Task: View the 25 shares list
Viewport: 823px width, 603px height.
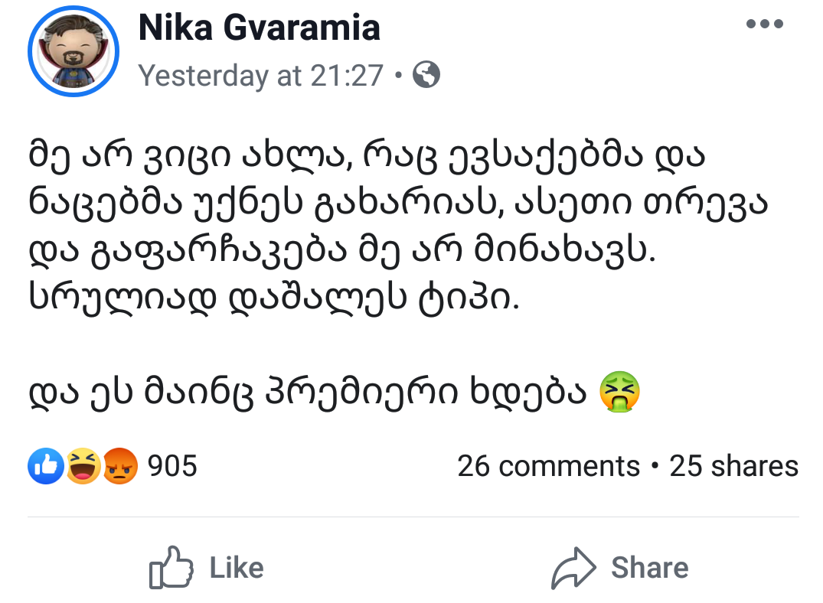Action: (733, 466)
